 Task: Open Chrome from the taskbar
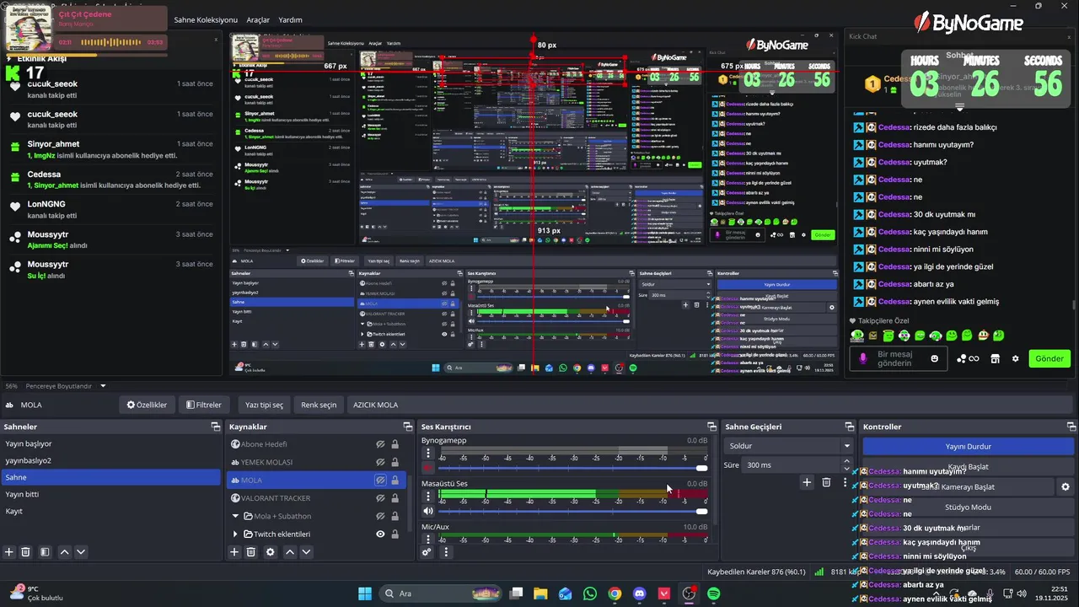[615, 594]
